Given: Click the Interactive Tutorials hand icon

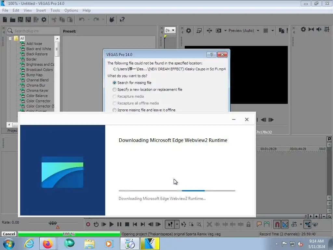Looking at the screenshot, I should (112, 20).
